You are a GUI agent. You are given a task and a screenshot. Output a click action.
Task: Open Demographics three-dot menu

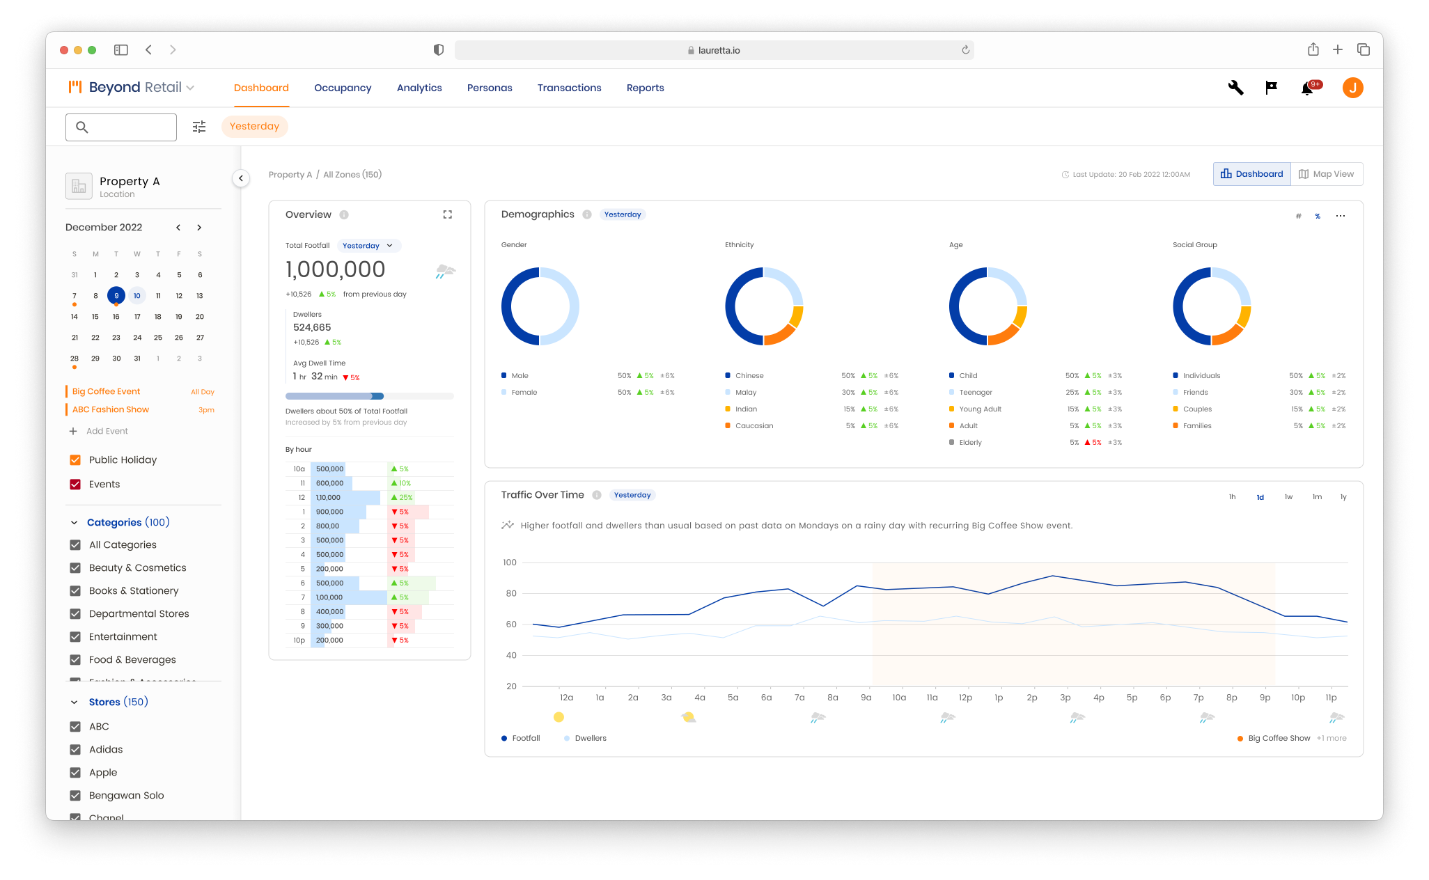pyautogui.click(x=1340, y=216)
